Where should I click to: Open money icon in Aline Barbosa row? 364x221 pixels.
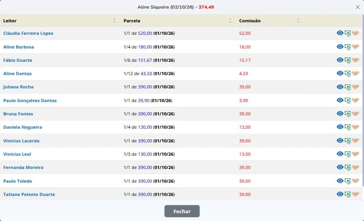click(x=348, y=47)
